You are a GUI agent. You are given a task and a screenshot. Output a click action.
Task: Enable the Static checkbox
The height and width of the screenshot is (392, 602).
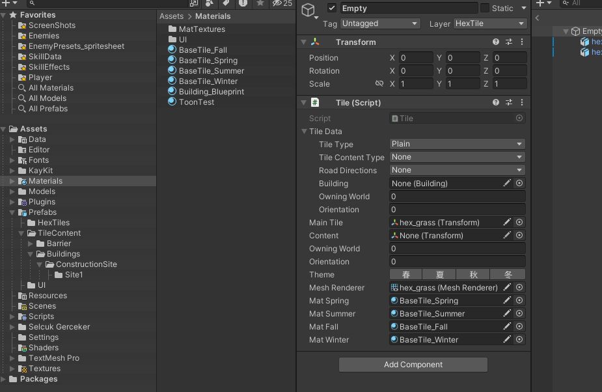point(485,8)
